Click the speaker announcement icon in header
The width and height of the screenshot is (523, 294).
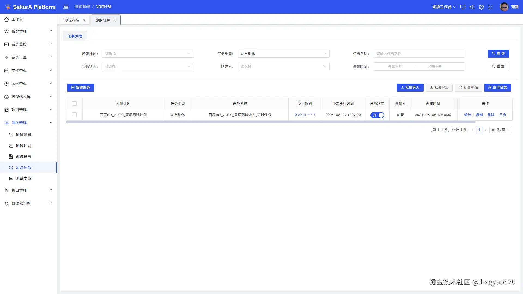tap(472, 7)
